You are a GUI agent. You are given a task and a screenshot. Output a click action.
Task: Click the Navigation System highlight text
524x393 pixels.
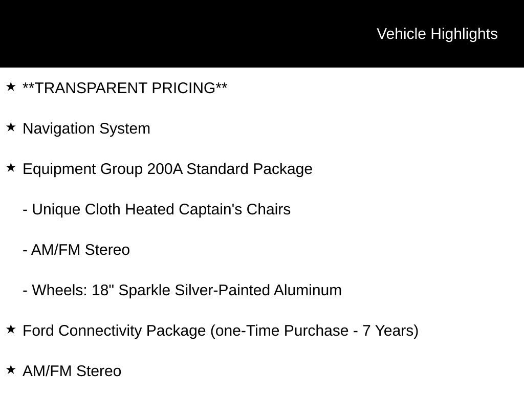pyautogui.click(x=86, y=128)
